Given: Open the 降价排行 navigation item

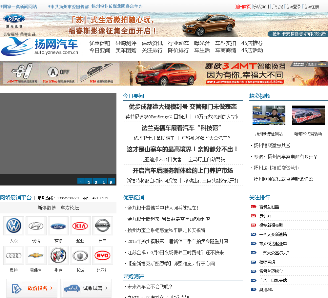Looking at the screenshot, I should [178, 50].
